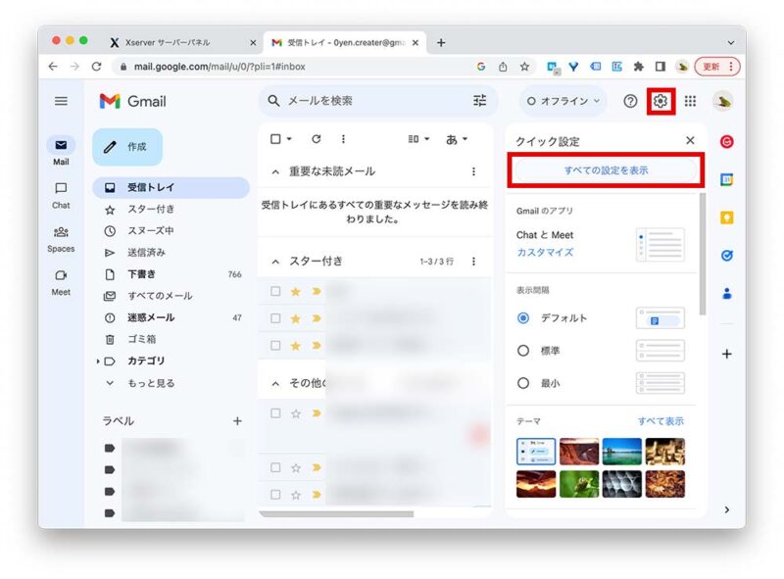
Task: Click the settings gear icon
Action: pyautogui.click(x=661, y=101)
